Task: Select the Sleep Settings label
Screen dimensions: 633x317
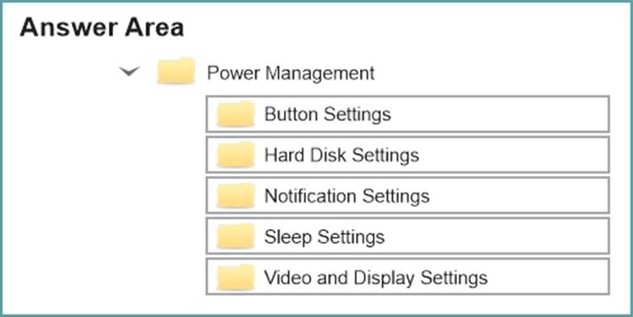Action: 325,237
